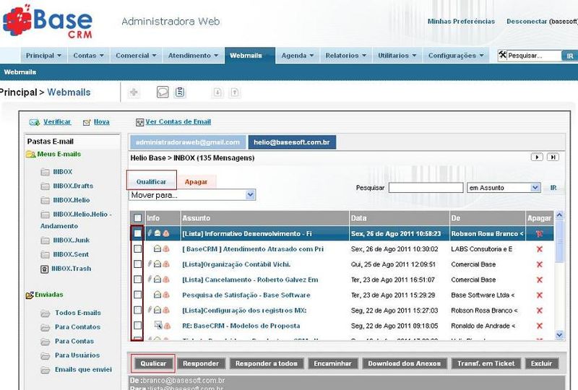
Task: Go to next page of messages arrow
Action: click(x=536, y=157)
